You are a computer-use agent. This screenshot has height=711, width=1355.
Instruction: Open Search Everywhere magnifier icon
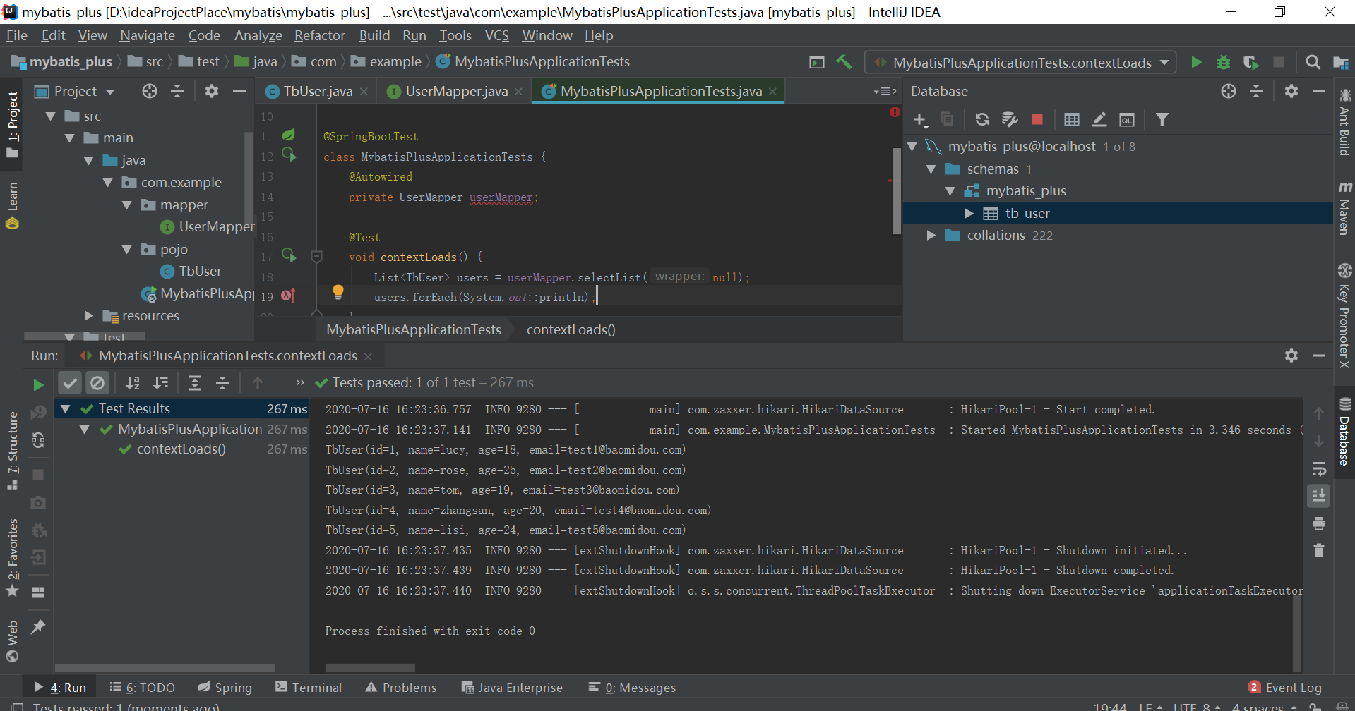pyautogui.click(x=1313, y=62)
